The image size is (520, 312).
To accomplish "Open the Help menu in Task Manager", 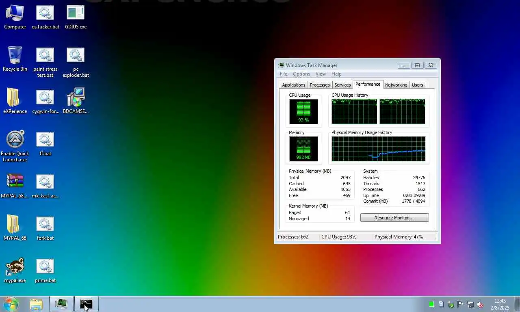I will pyautogui.click(x=336, y=74).
